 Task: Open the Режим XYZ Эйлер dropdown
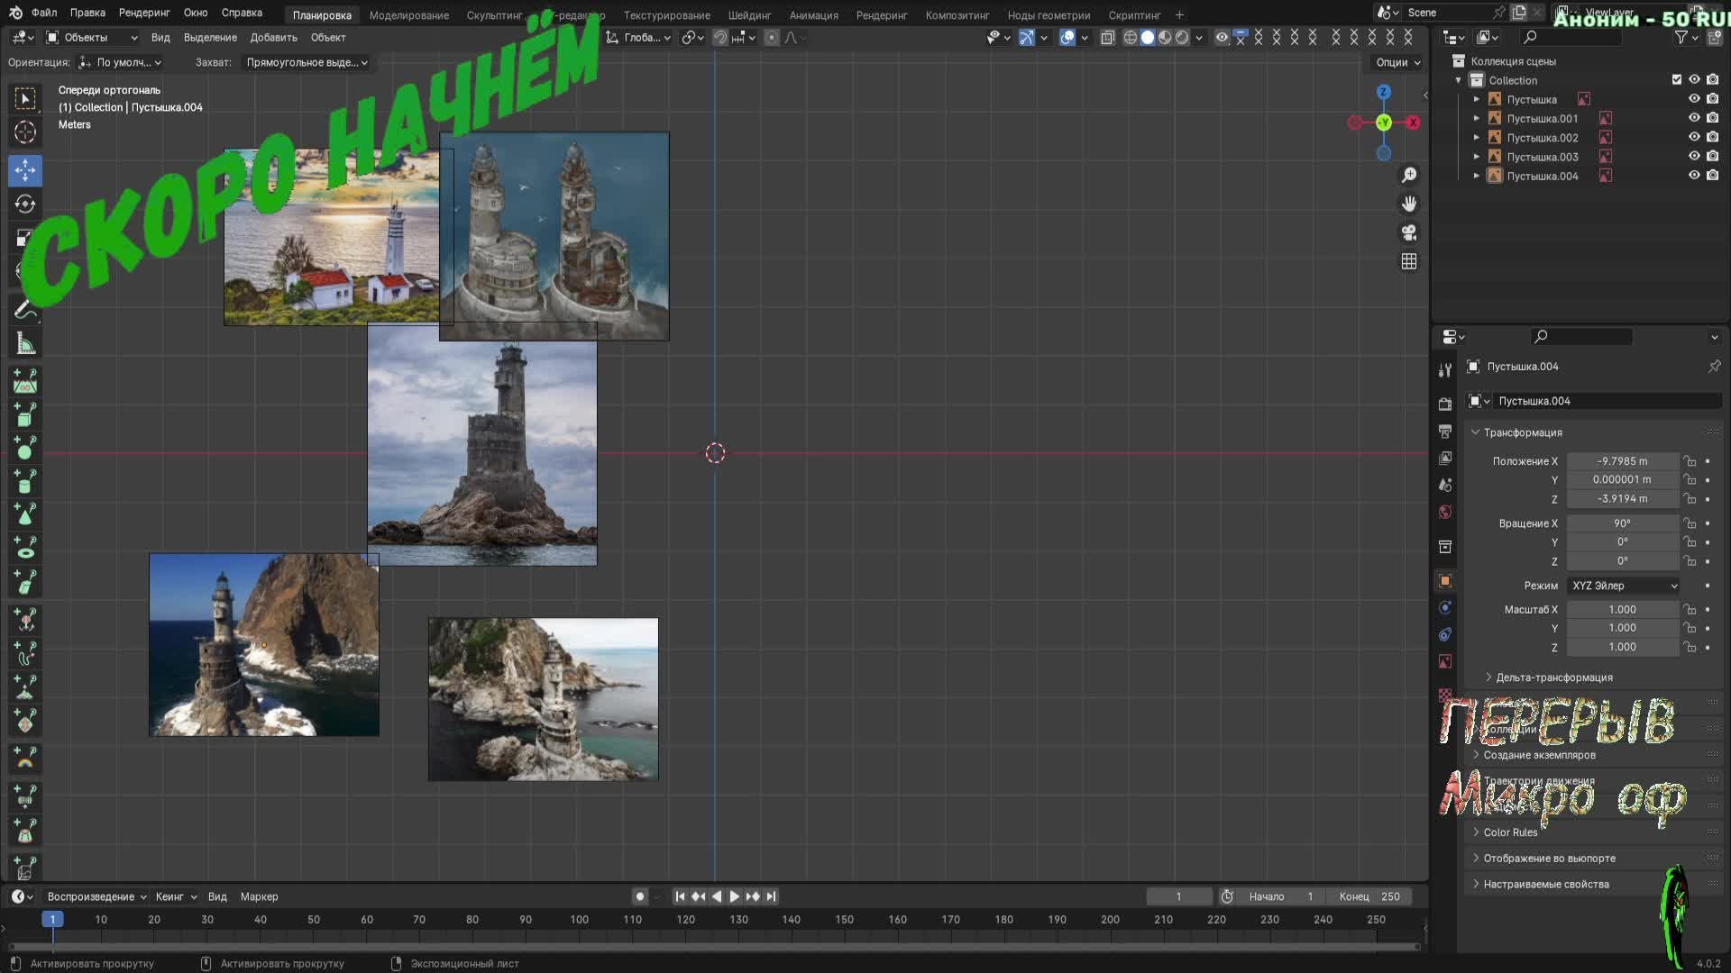click(1623, 586)
